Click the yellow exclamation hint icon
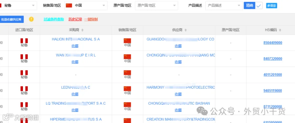The image size is (295, 123). coord(31,19)
